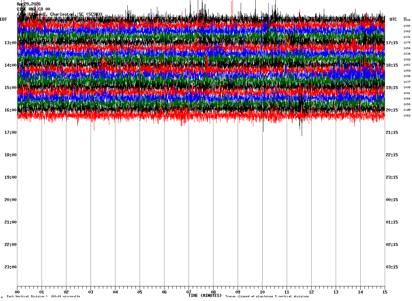
Task: Click the 13:00 EDT time label
Action: tap(11, 43)
